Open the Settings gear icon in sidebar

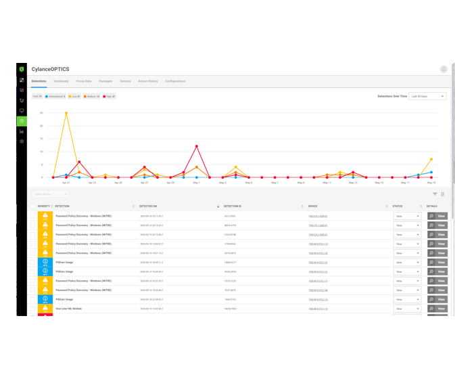pos(22,141)
